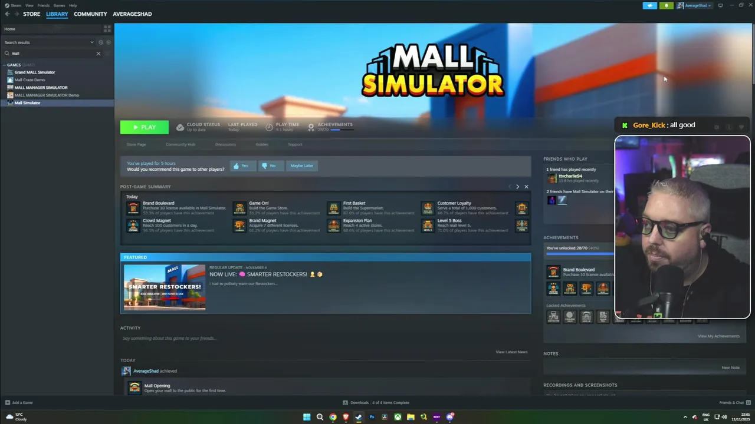Select MALL MANAGER SIMULATOR Demo entry
The image size is (755, 424).
(x=47, y=95)
